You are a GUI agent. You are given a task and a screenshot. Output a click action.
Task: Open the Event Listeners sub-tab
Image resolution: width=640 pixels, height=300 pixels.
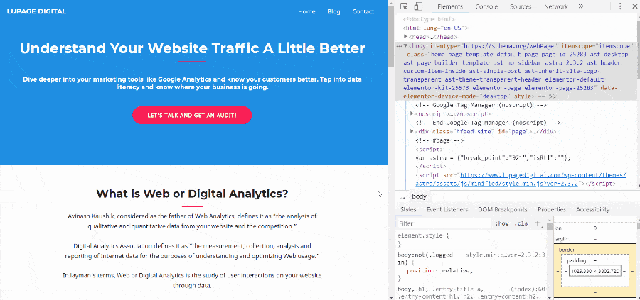447,210
